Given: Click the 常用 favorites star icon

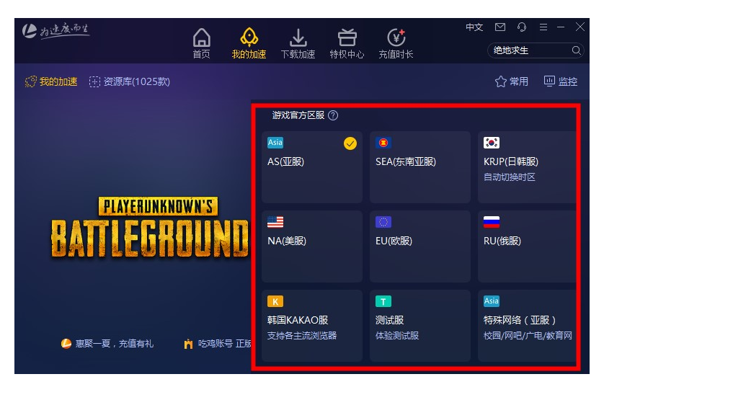Looking at the screenshot, I should click(x=512, y=81).
